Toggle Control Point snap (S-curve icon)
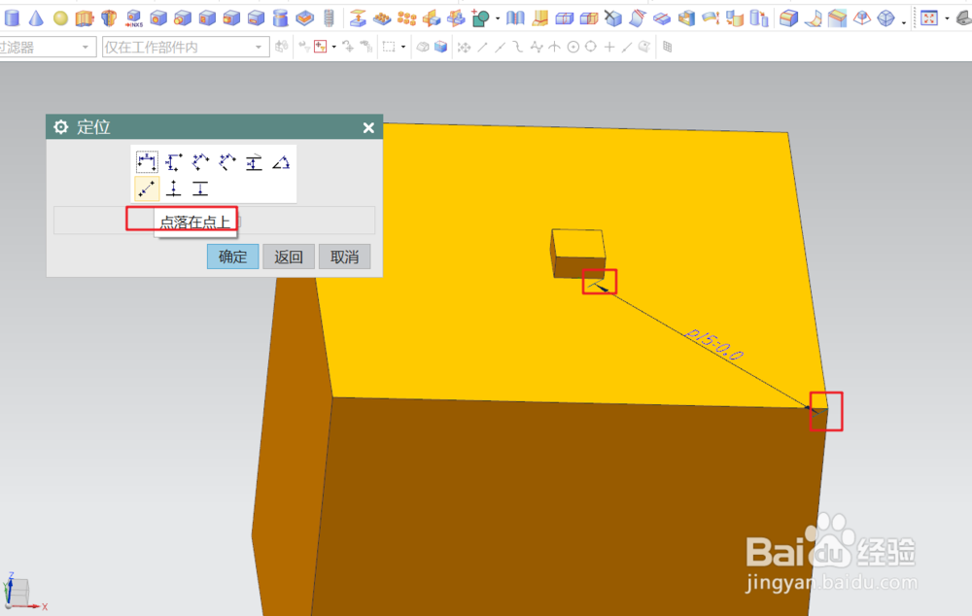The image size is (972, 616). point(518,47)
